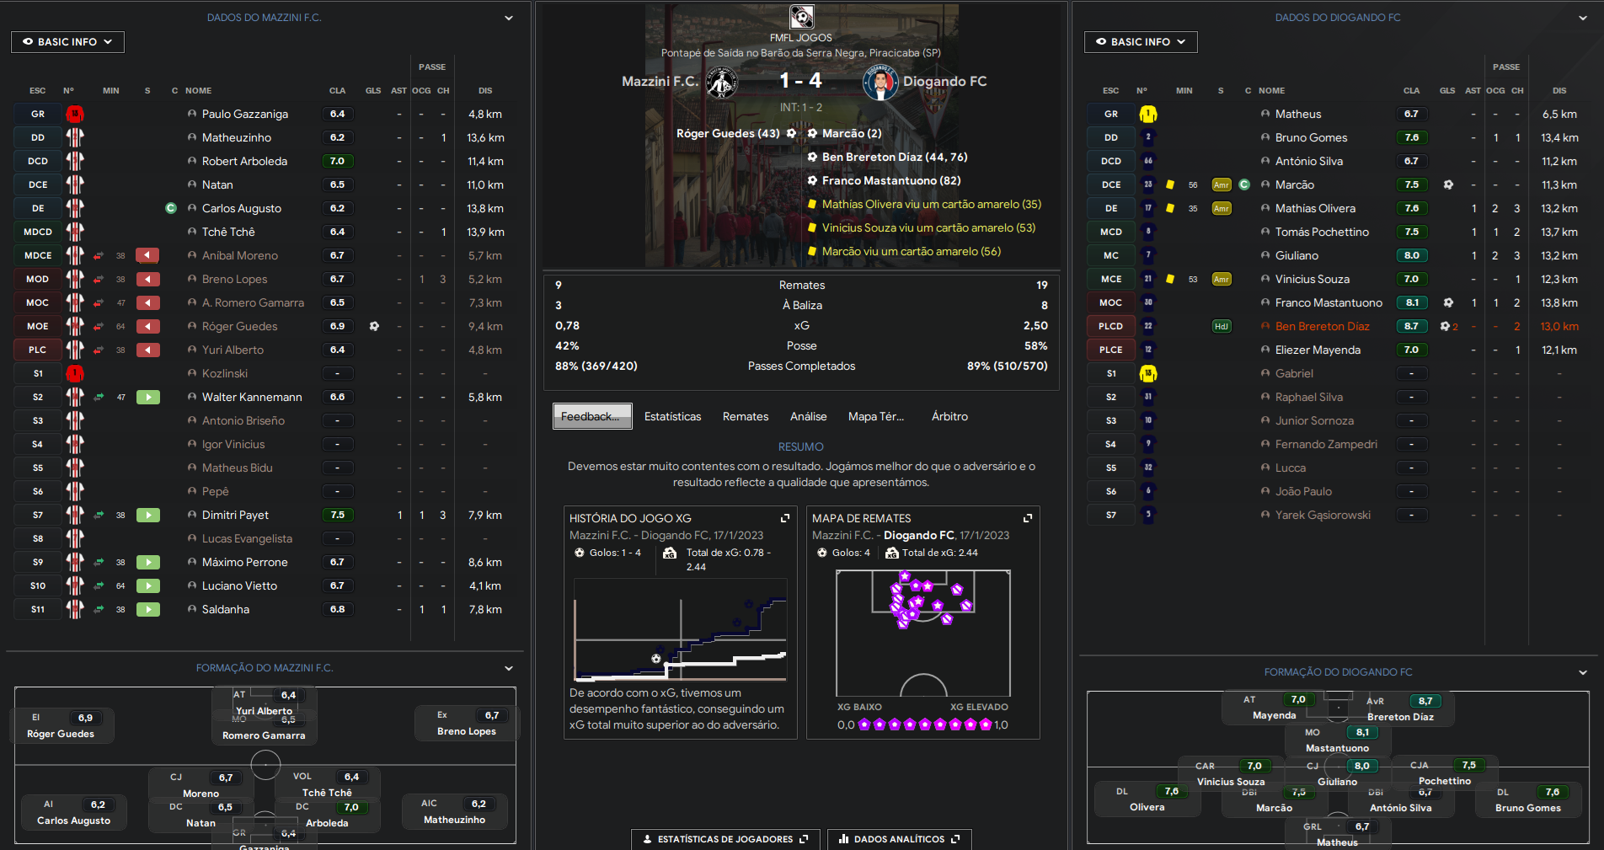The image size is (1604, 850).
Task: Open Mazzini's BASIC INFO view dropdown
Action: (x=67, y=42)
